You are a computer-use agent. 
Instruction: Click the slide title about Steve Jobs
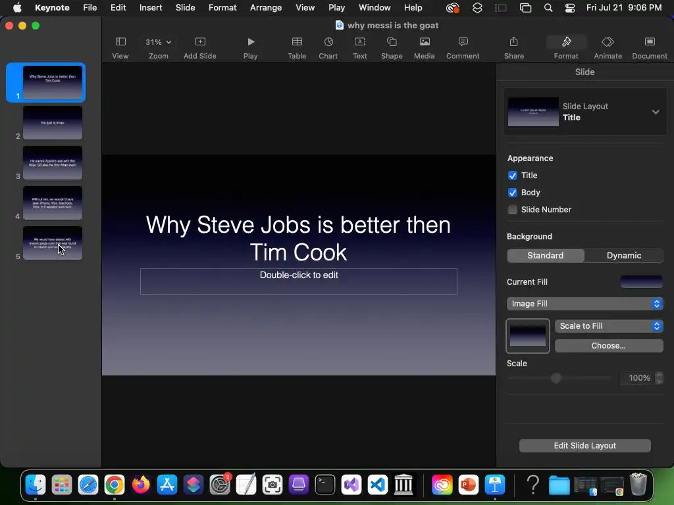pyautogui.click(x=298, y=238)
